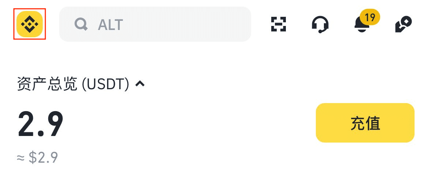
Task: Open profile menu via yellow logo
Action: coord(30,24)
